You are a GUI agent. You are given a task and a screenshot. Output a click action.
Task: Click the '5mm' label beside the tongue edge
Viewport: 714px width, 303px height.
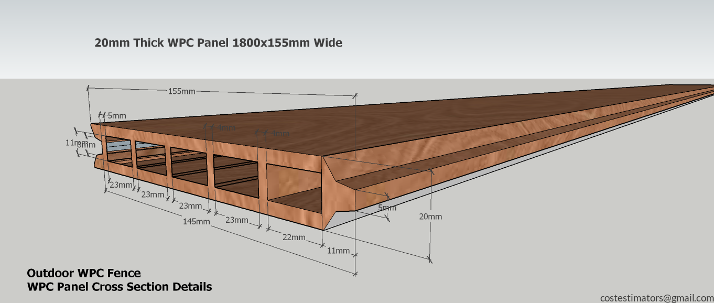pyautogui.click(x=387, y=208)
